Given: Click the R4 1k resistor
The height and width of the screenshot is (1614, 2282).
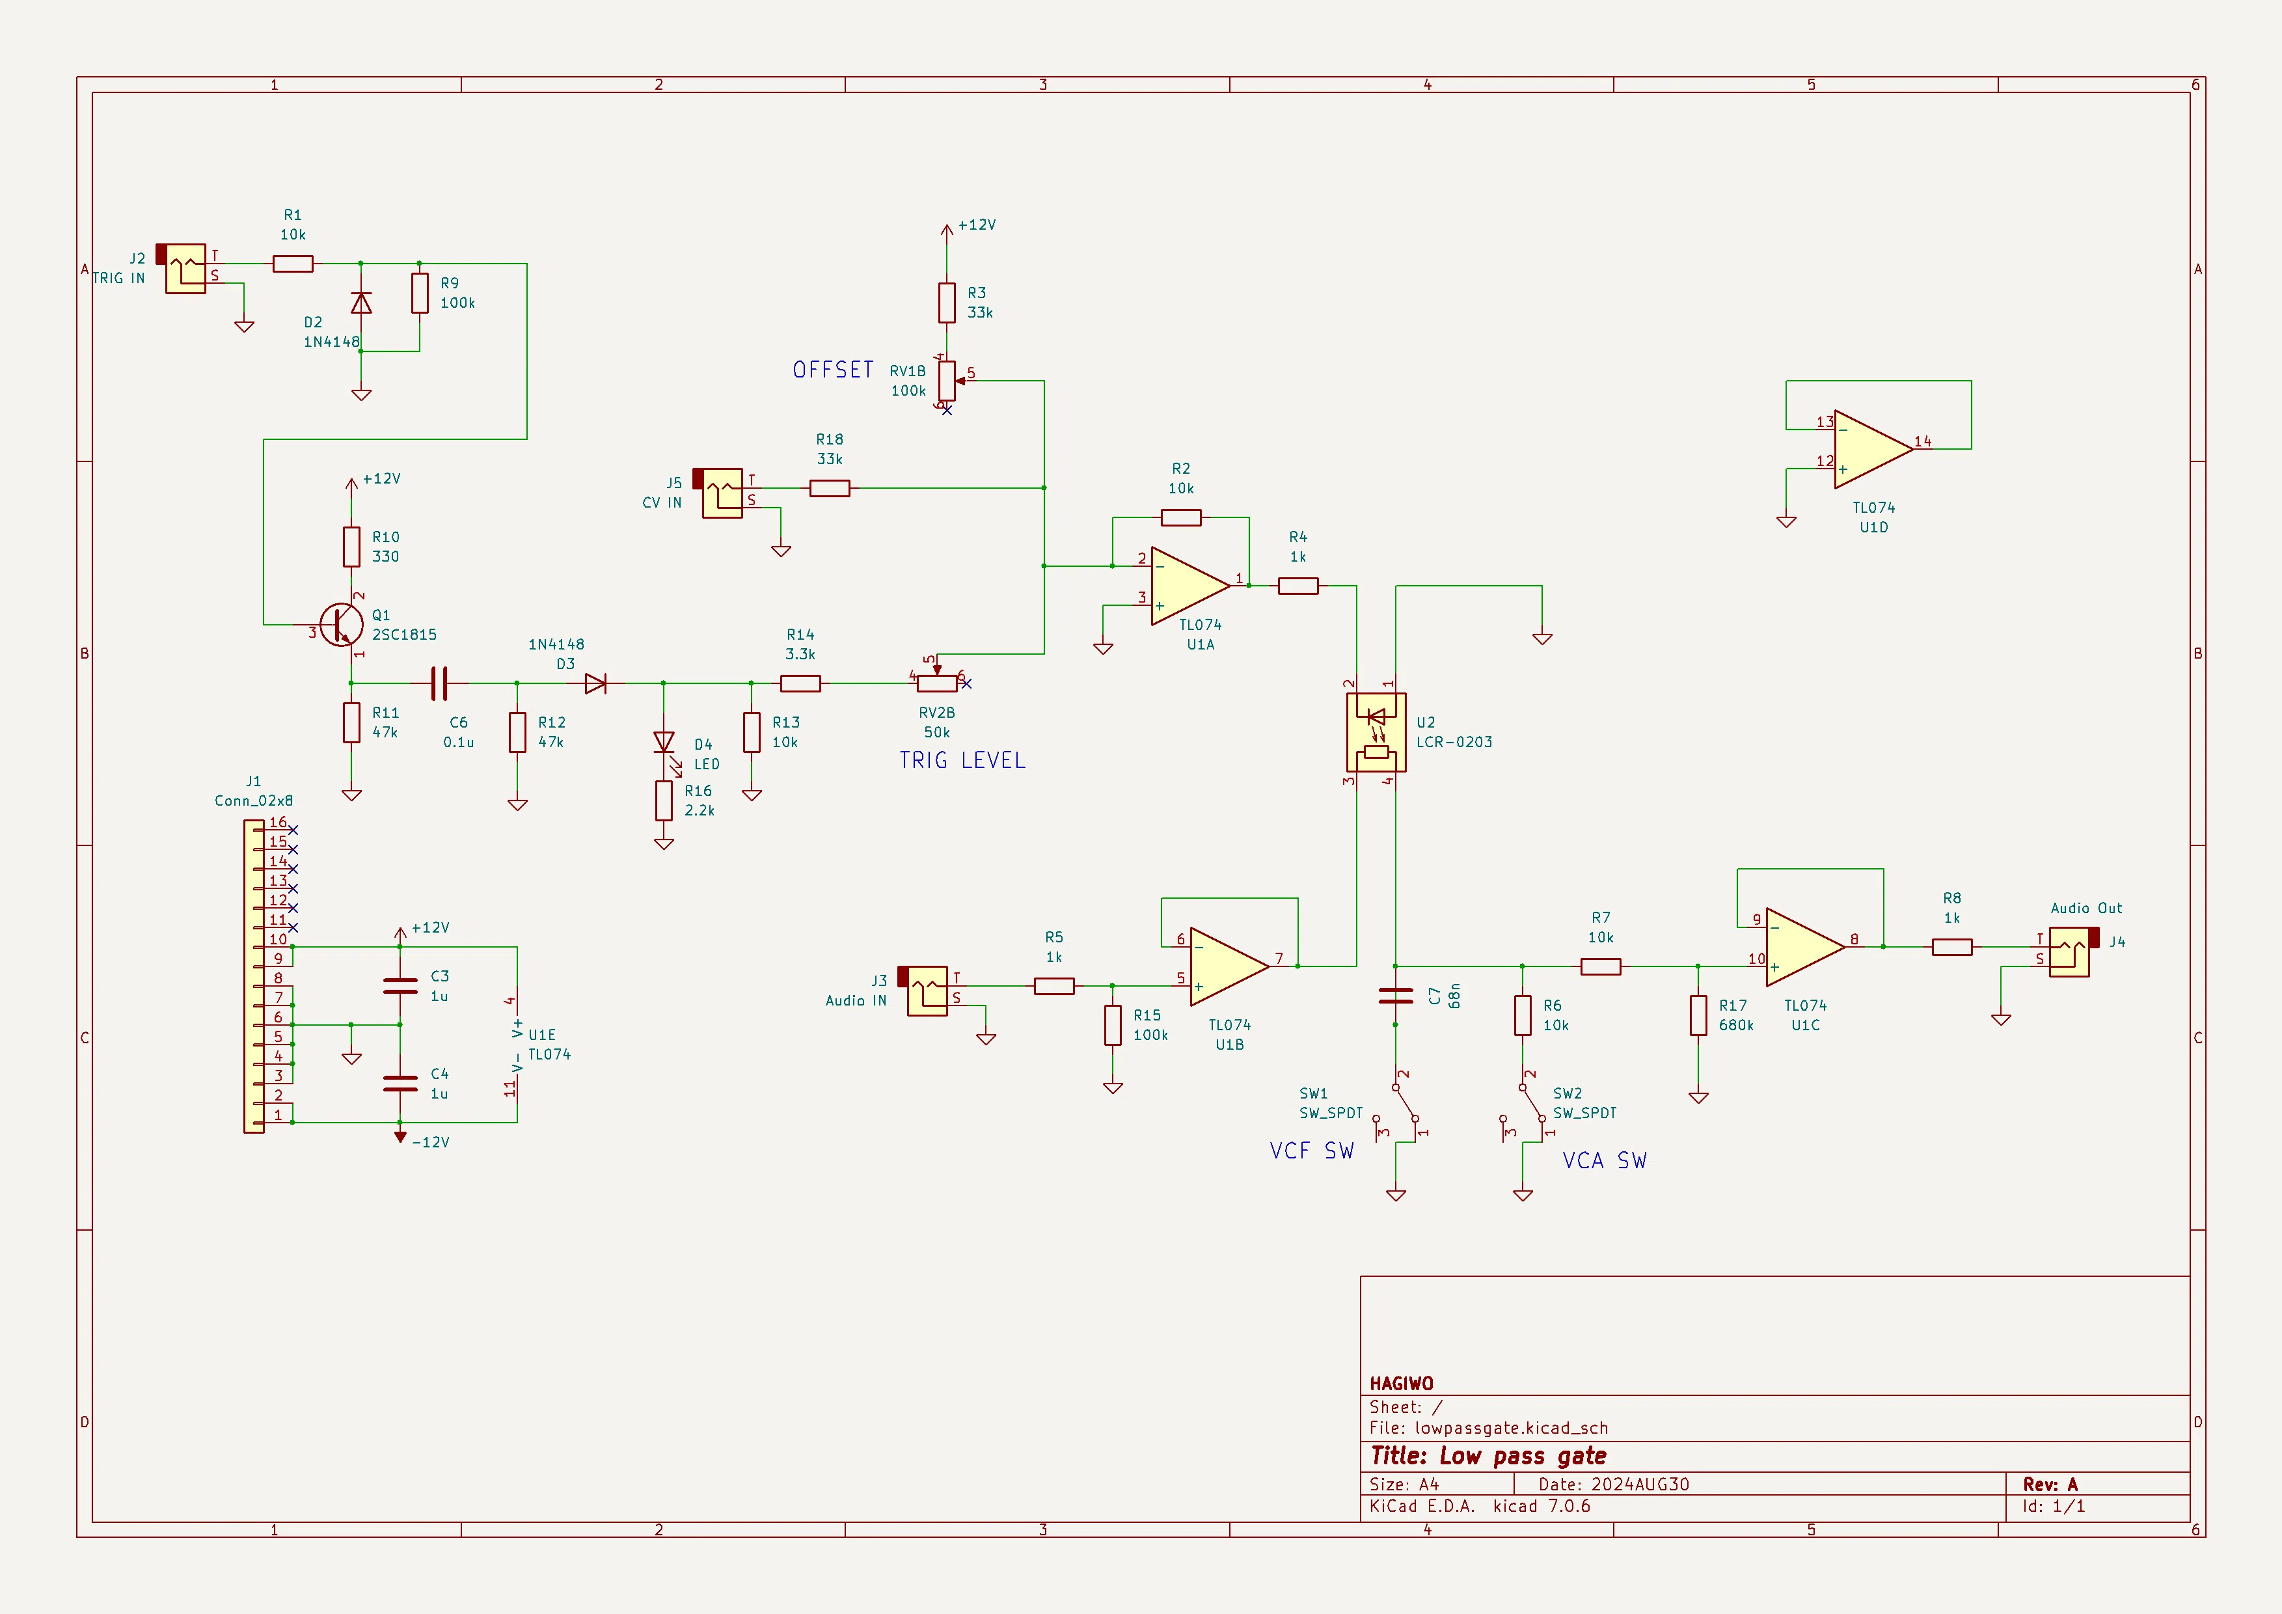Looking at the screenshot, I should click(x=1298, y=585).
